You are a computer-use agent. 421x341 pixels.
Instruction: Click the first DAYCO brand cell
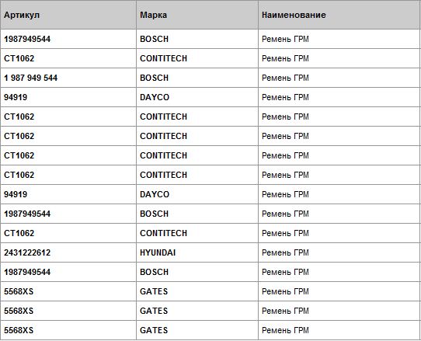pyautogui.click(x=155, y=97)
